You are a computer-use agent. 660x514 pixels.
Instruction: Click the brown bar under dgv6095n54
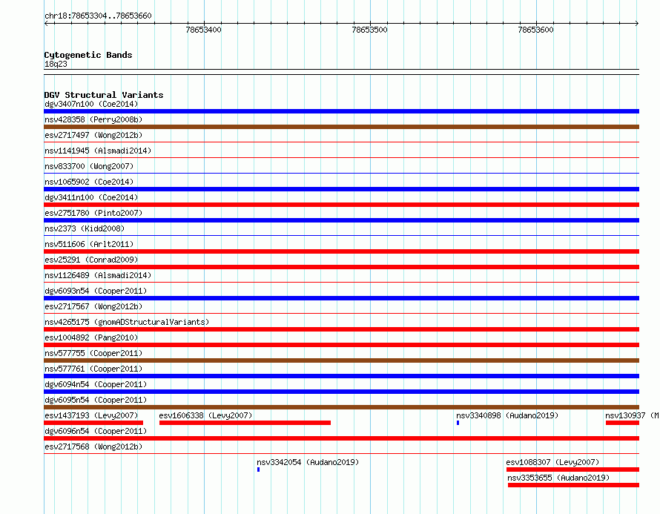(341, 407)
